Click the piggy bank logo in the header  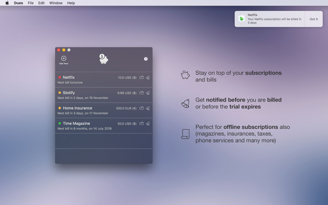104,59
